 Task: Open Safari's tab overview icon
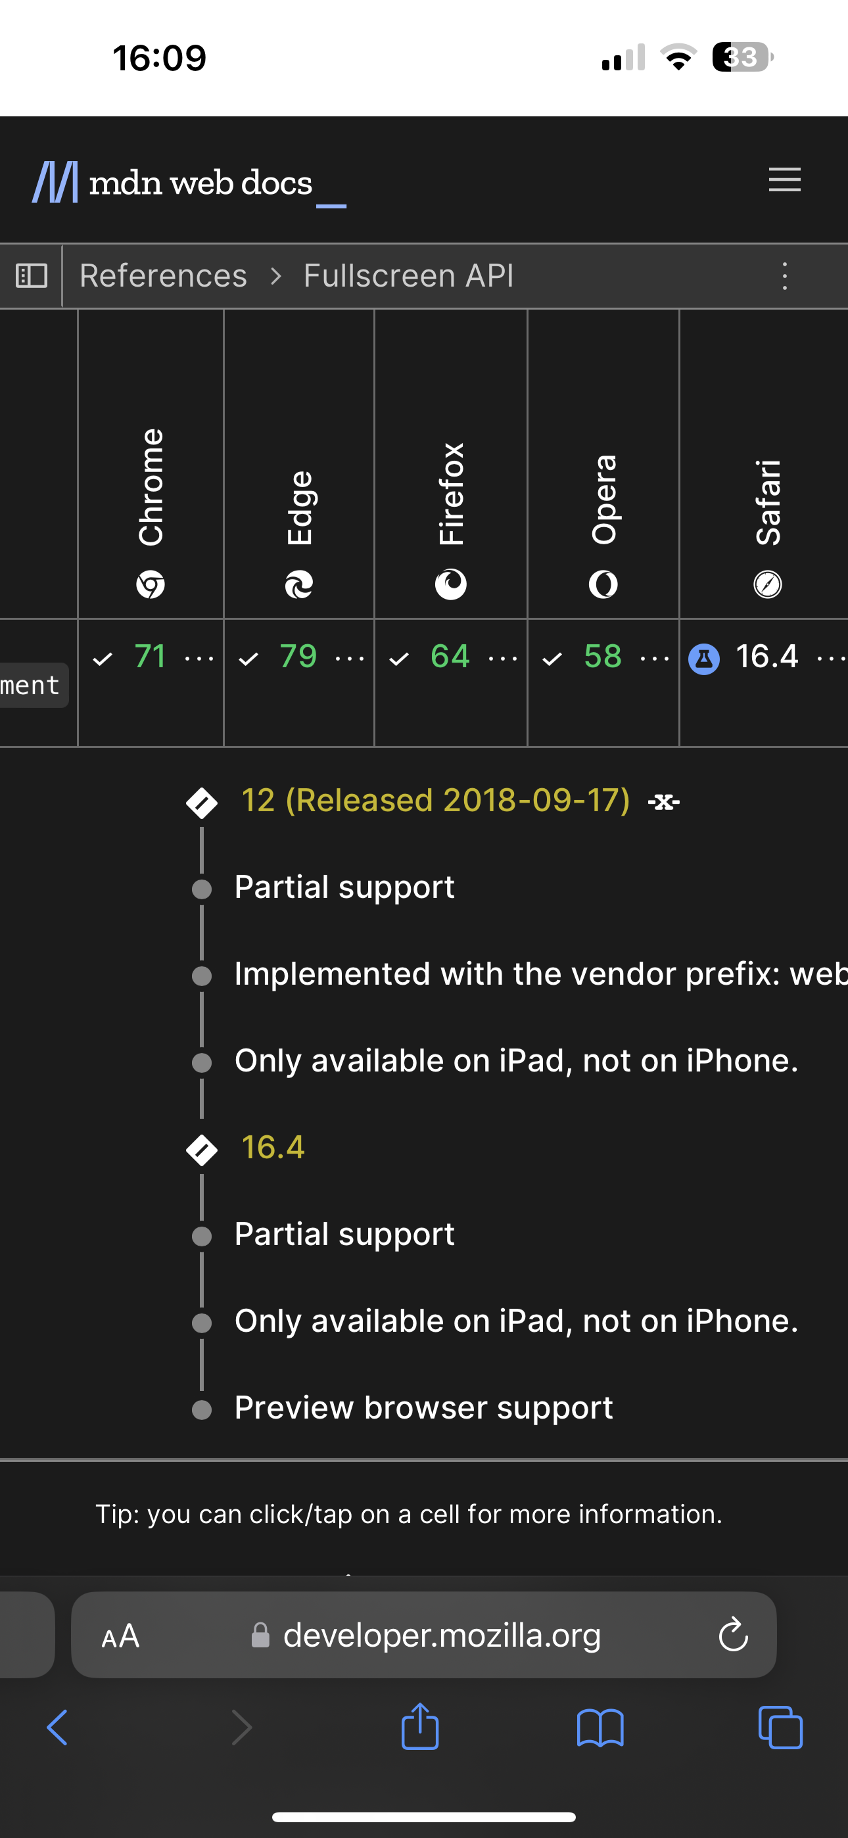tap(780, 1727)
